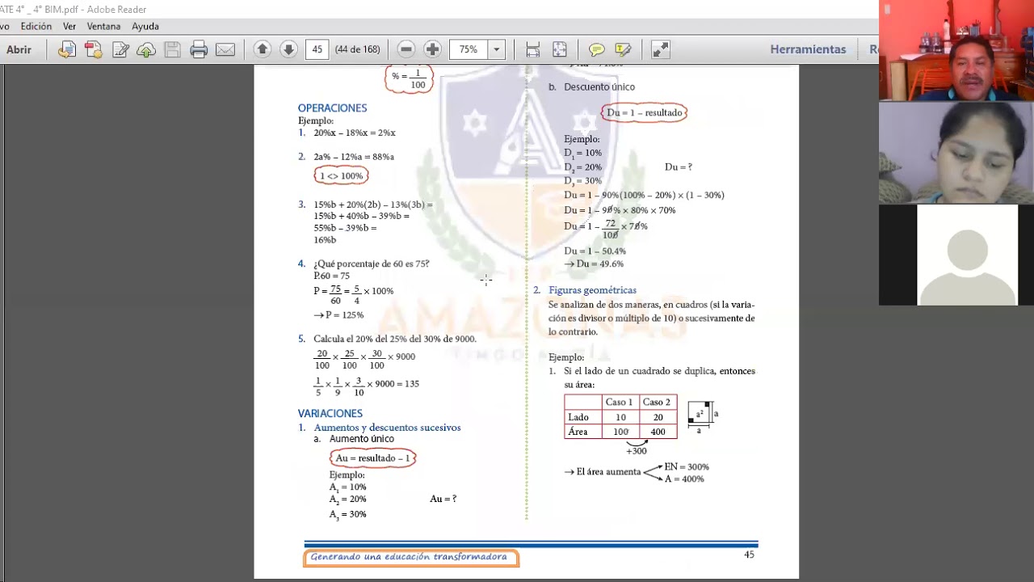Image resolution: width=1034 pixels, height=582 pixels.
Task: Click '¿Qué porcentaje de 60 es 75?' question
Action: click(372, 264)
